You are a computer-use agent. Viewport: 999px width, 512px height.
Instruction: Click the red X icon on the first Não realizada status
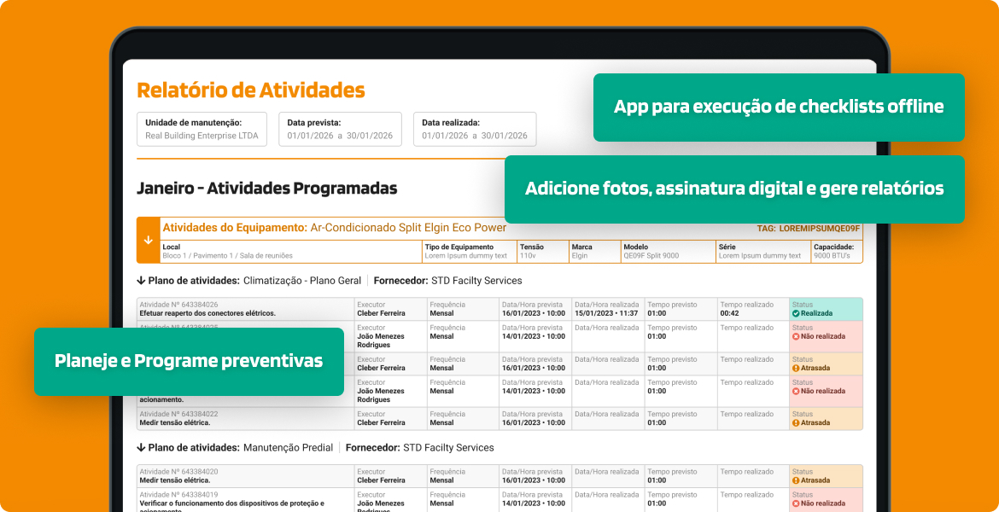pos(796,335)
